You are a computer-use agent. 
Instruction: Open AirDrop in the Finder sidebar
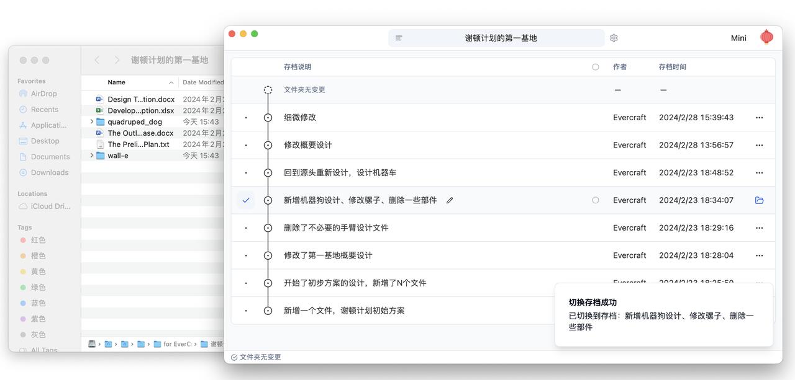tap(43, 94)
